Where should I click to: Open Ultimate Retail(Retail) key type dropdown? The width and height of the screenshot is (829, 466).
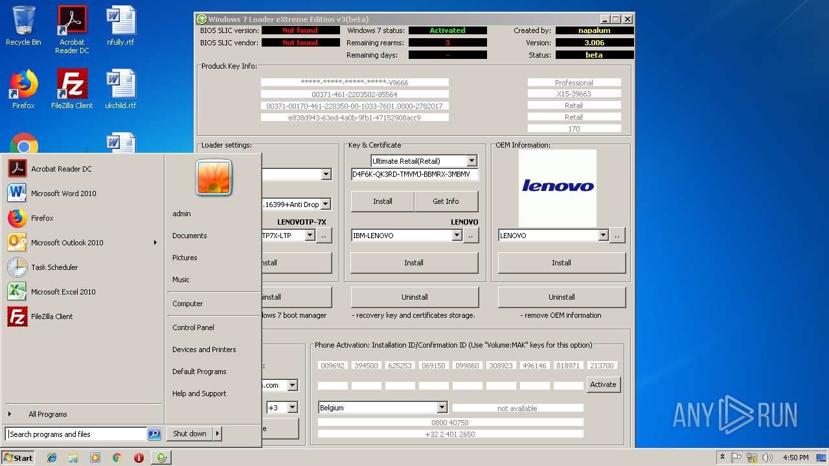[x=471, y=161]
